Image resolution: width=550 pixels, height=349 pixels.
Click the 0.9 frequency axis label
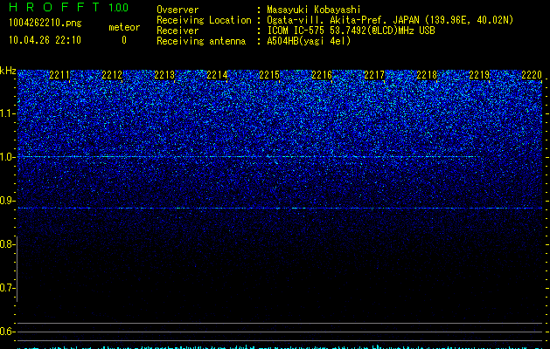point(8,201)
